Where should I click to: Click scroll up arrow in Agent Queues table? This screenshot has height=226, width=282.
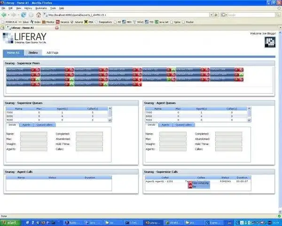[x=249, y=108]
